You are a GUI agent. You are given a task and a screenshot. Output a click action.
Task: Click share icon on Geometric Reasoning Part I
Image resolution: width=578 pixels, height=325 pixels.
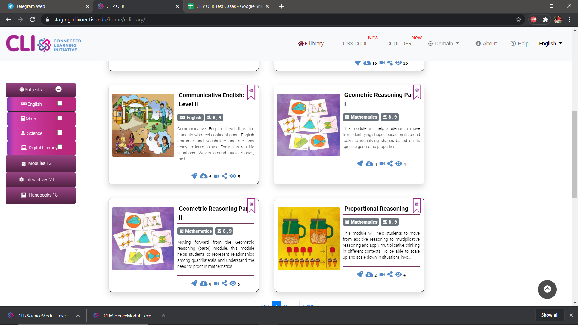pyautogui.click(x=390, y=164)
